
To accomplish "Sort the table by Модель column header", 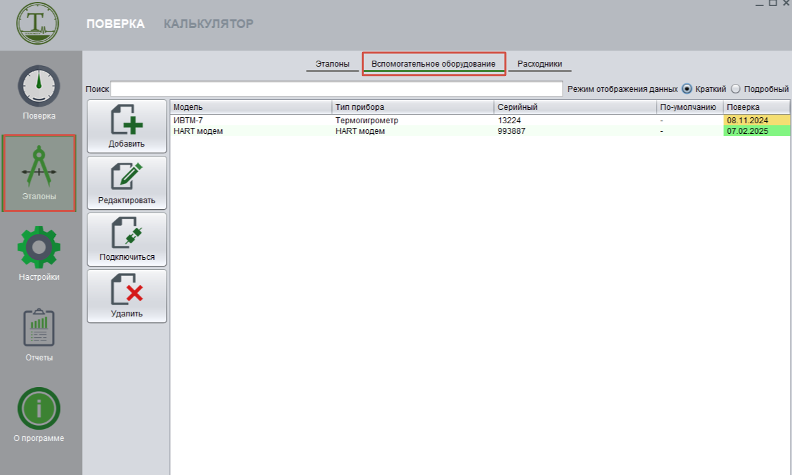I will tap(251, 107).
